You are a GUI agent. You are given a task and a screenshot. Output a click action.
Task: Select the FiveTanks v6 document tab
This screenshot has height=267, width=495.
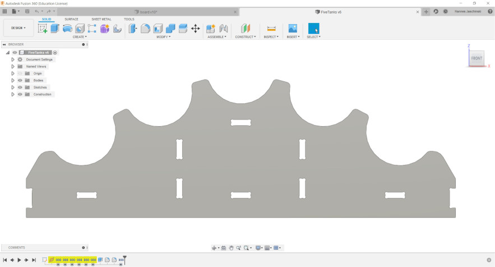(330, 12)
